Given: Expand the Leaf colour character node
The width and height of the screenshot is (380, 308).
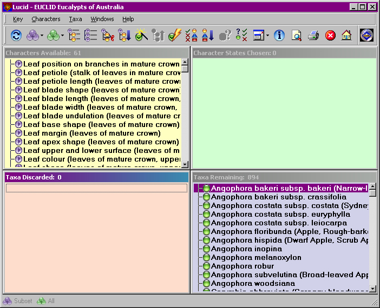Looking at the screenshot, I should click(18, 159).
